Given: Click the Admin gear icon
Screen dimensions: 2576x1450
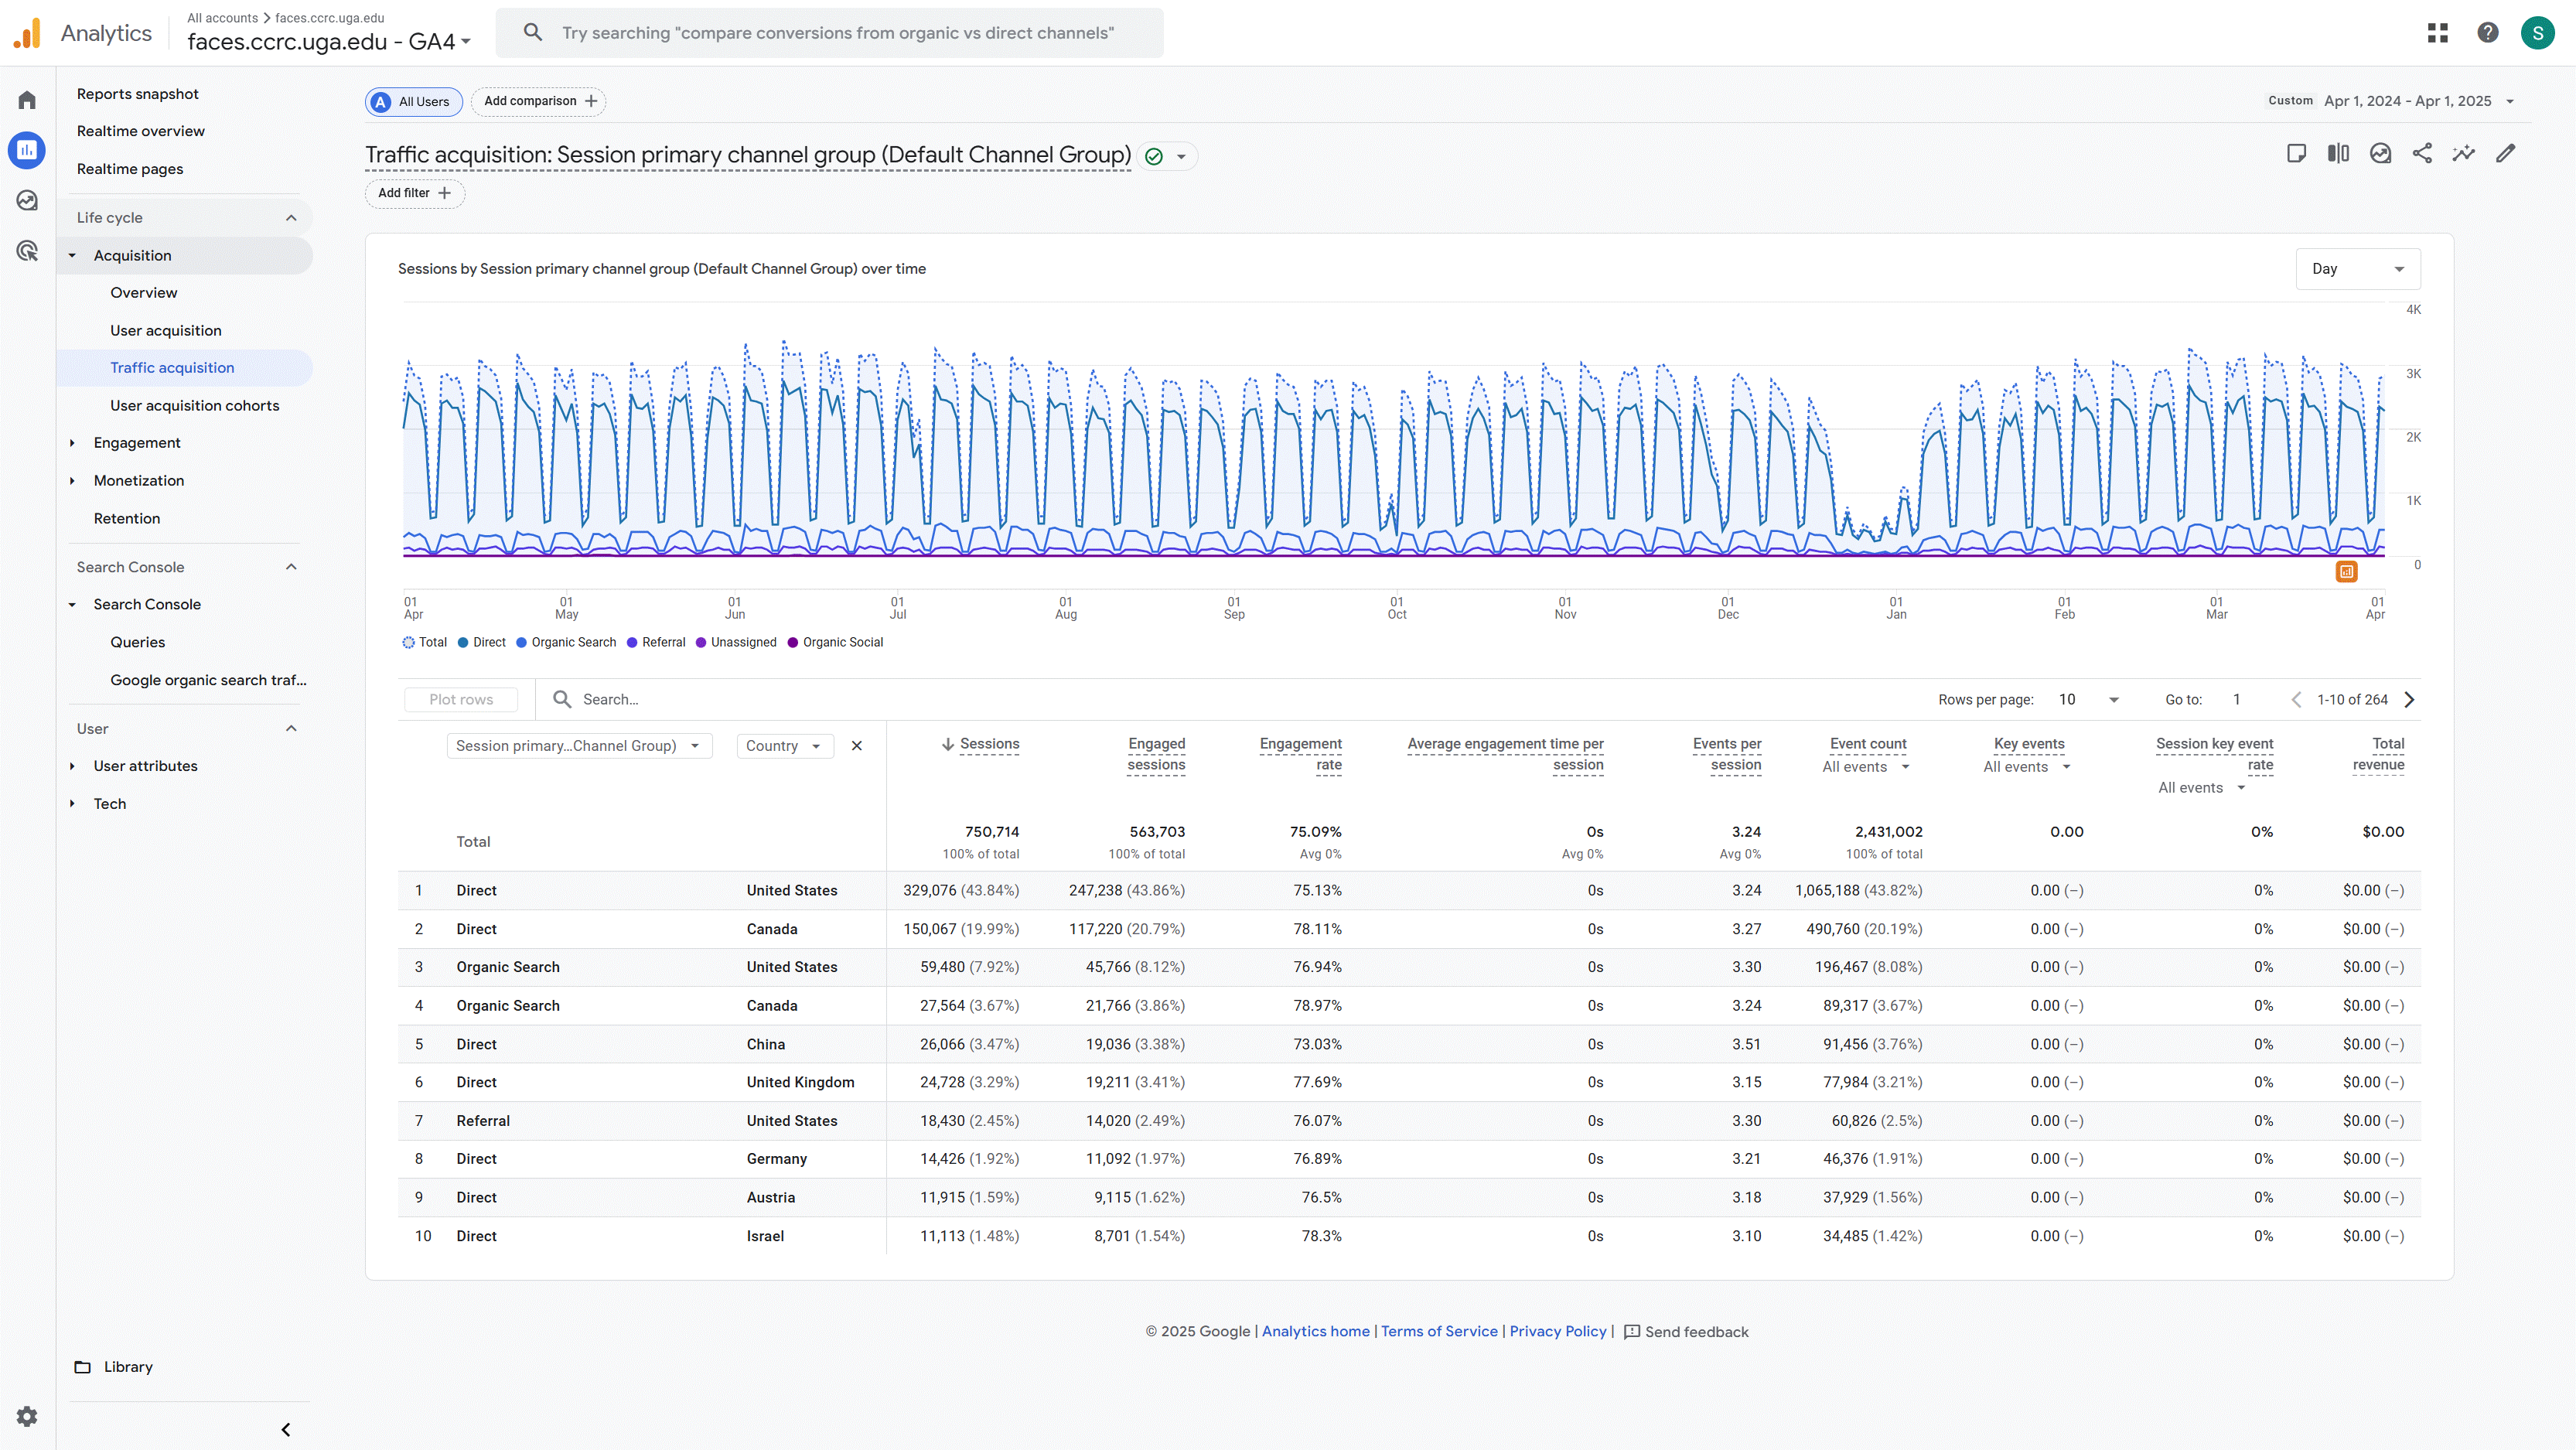Looking at the screenshot, I should [x=27, y=1416].
